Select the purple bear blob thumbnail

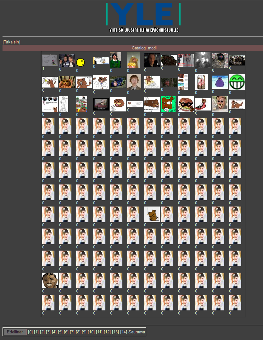220,82
